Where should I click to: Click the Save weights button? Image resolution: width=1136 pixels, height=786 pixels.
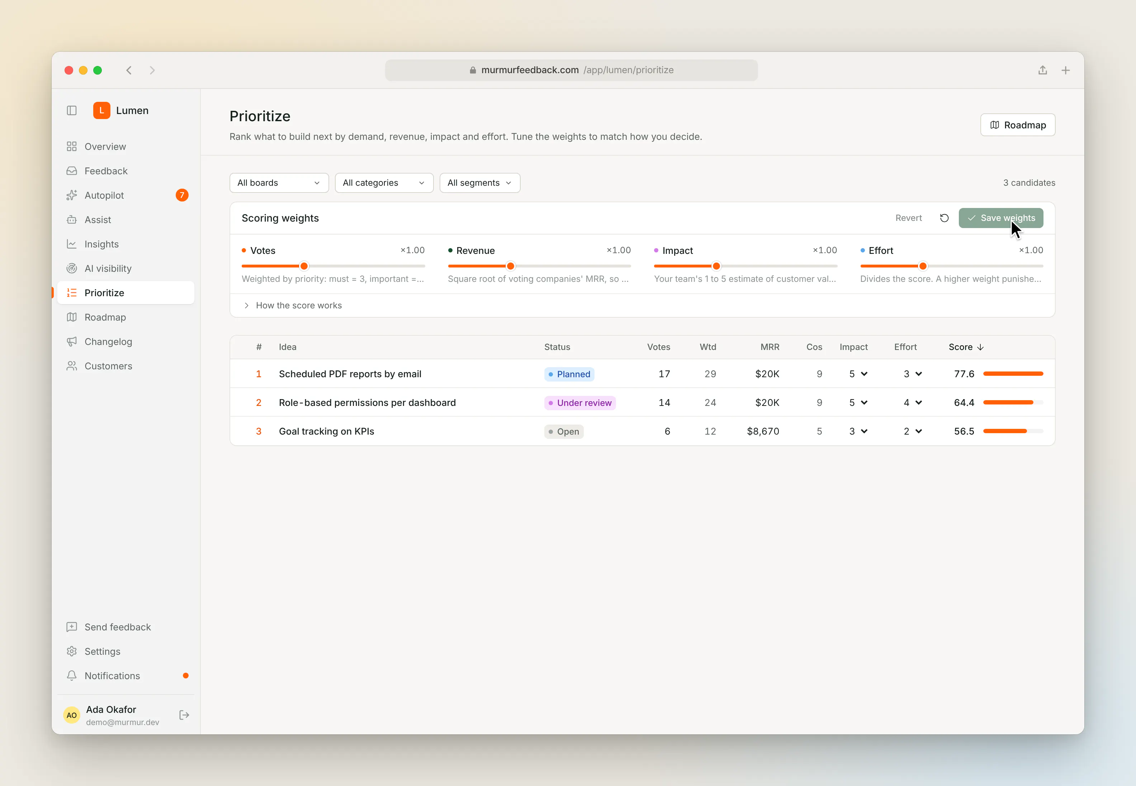click(x=1000, y=218)
